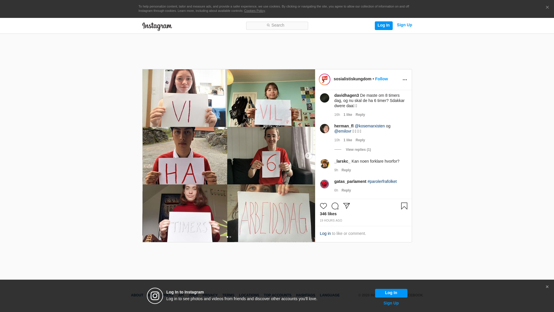Click the Sign Up link in header
The height and width of the screenshot is (312, 554).
pos(404,25)
